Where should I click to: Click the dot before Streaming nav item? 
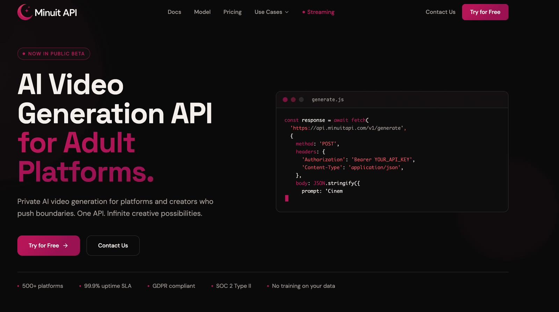pos(304,12)
